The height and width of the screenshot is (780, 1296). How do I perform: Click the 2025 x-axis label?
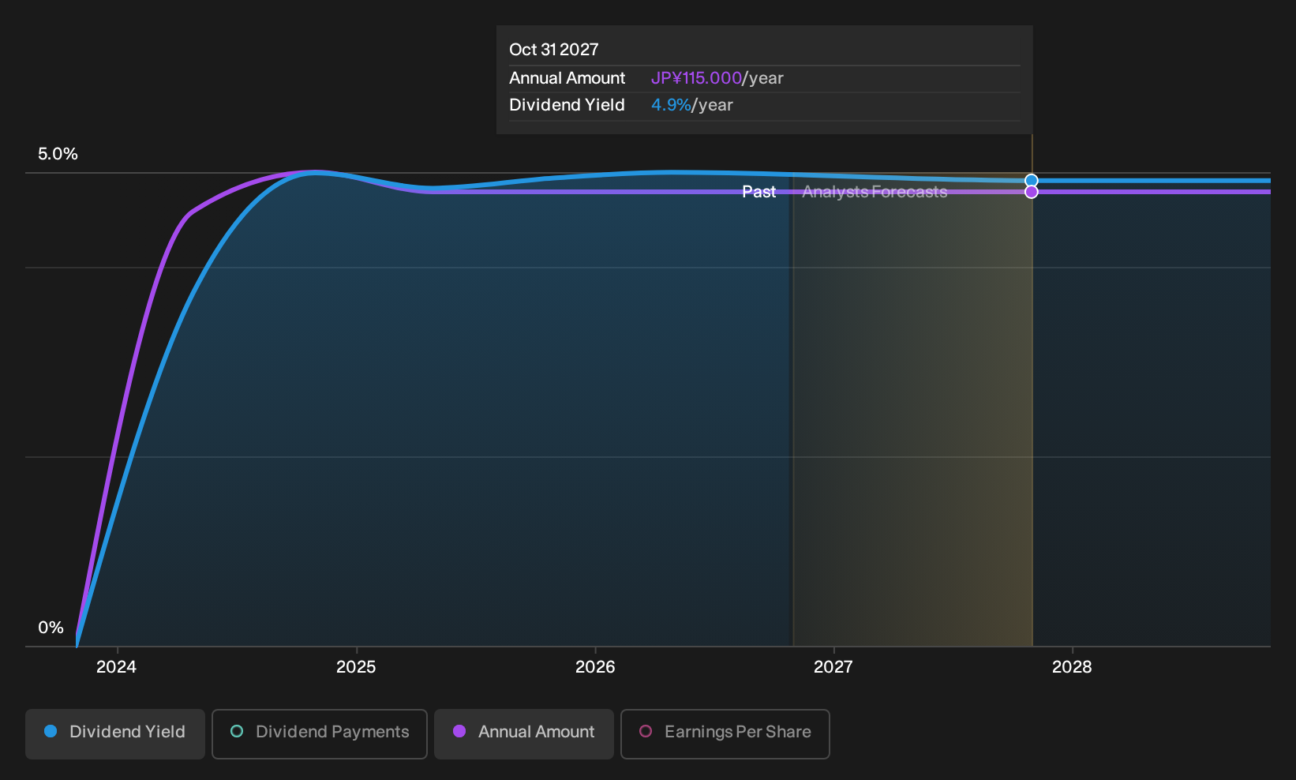tap(356, 667)
